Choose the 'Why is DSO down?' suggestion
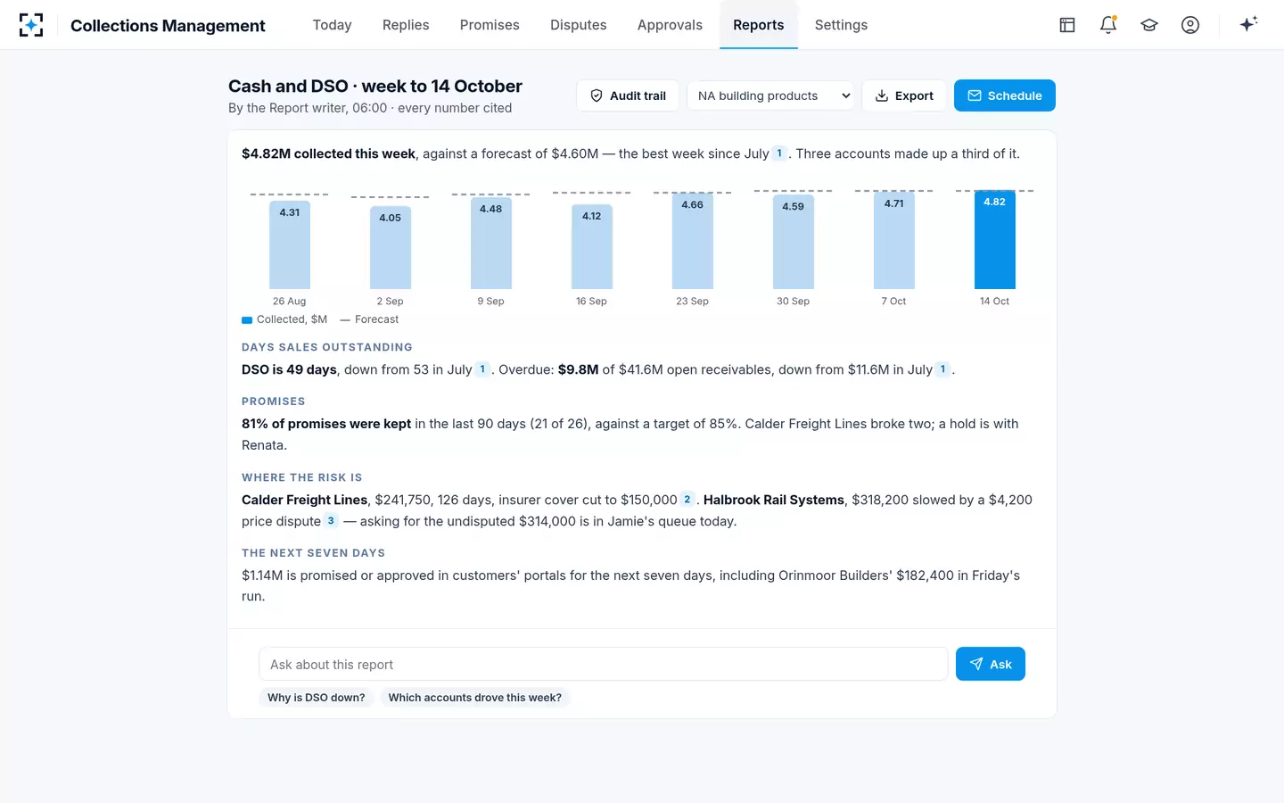 click(317, 698)
